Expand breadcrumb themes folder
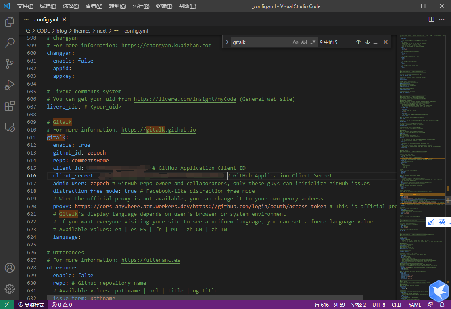 pyautogui.click(x=82, y=31)
